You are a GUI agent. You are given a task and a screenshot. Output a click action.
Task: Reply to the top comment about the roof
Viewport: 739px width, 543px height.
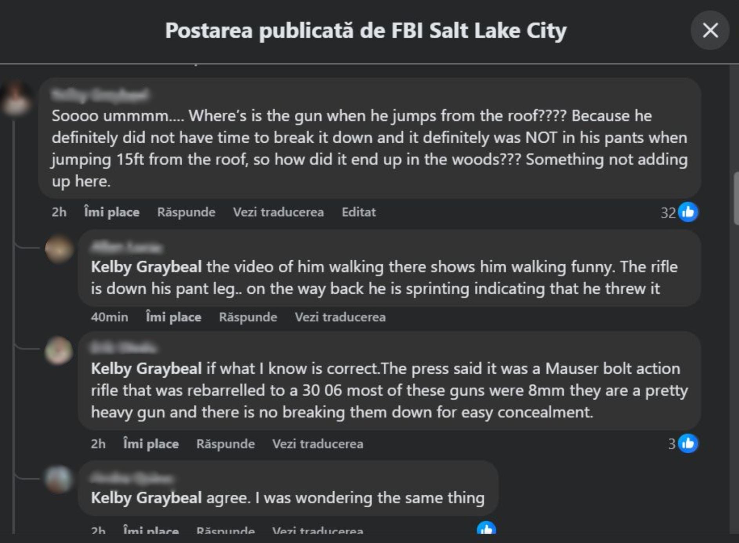pos(186,212)
